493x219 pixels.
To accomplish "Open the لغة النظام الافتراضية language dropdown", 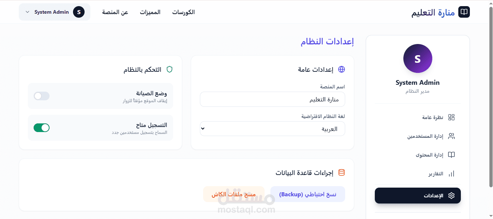I will pos(272,129).
